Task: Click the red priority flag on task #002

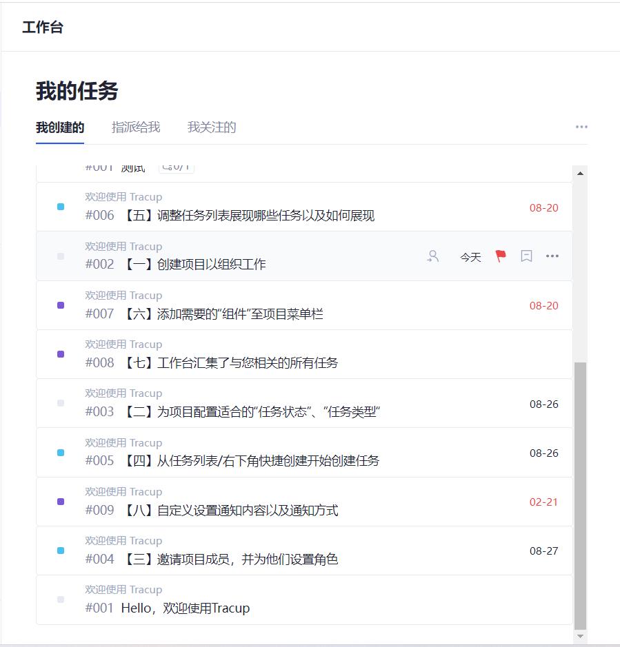Action: point(500,256)
